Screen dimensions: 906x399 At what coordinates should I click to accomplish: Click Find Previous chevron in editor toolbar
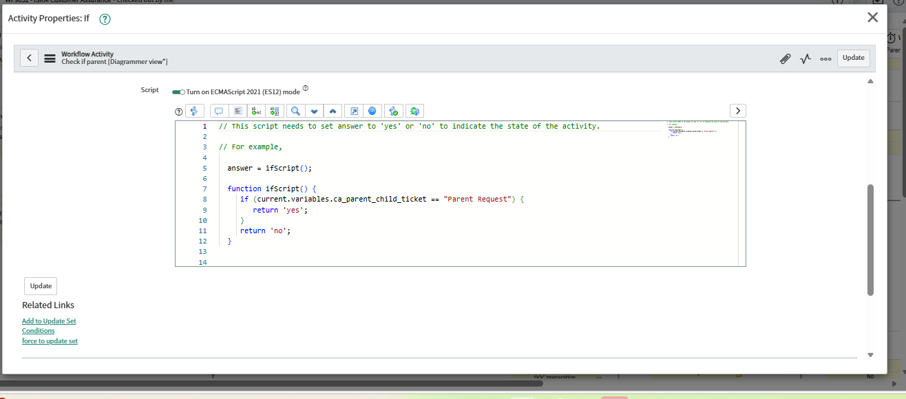tap(333, 111)
